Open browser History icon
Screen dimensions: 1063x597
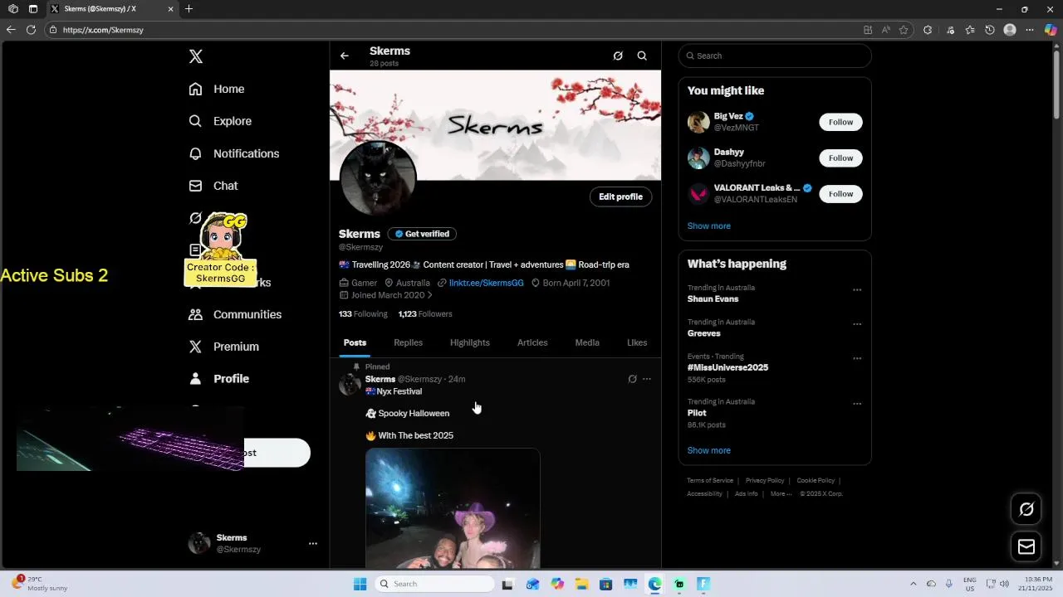pos(990,30)
